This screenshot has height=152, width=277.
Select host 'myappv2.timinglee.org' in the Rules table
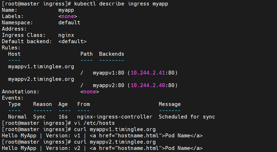click(x=41, y=79)
